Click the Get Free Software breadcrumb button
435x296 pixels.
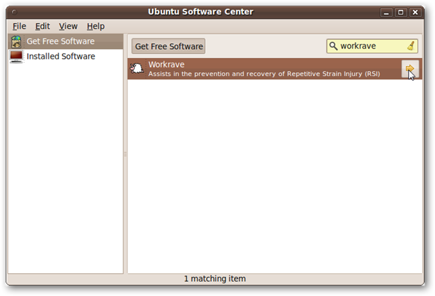[x=169, y=47]
